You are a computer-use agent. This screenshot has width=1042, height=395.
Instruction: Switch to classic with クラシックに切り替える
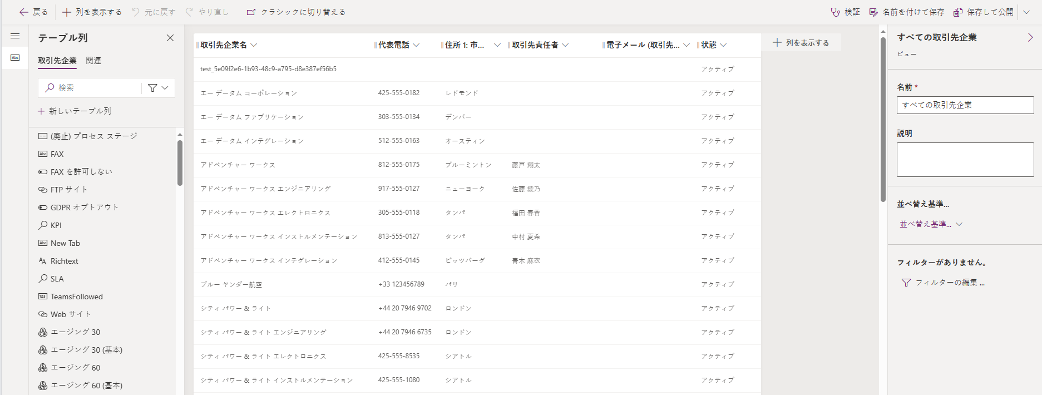[x=296, y=12]
